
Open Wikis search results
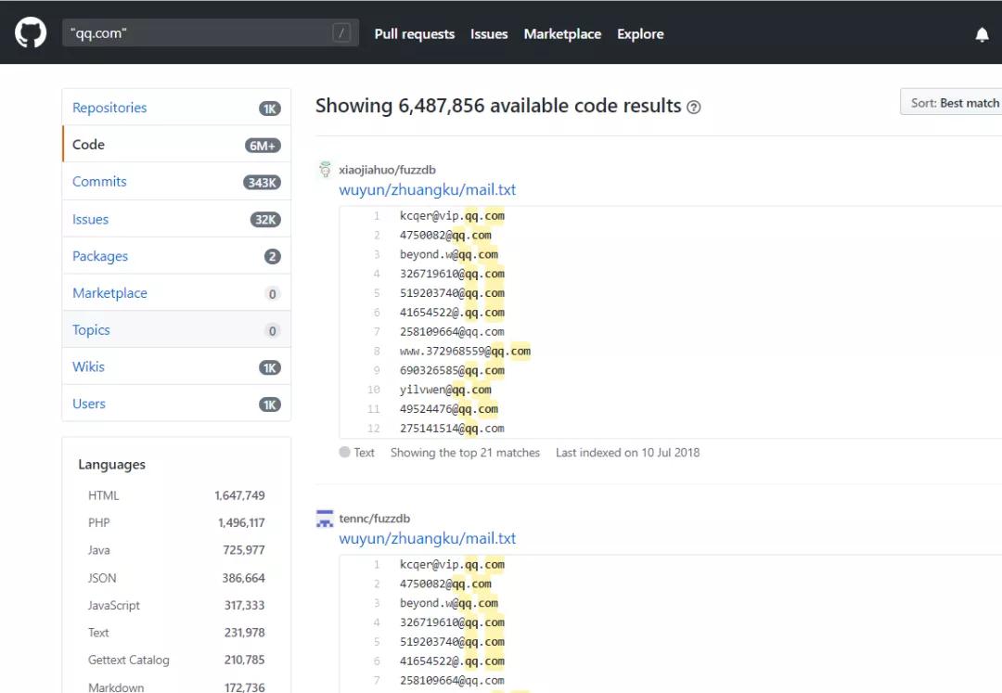88,366
